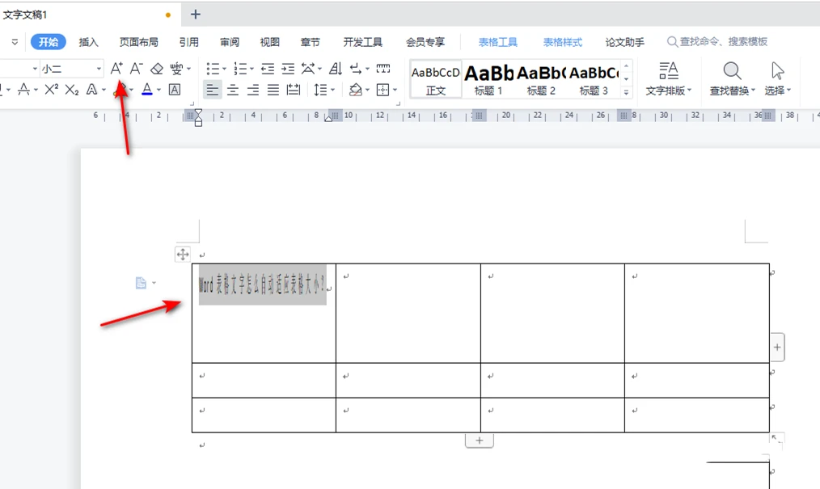Expand the bullet list style dropdown
Viewport: 820px width, 489px height.
pyautogui.click(x=224, y=69)
